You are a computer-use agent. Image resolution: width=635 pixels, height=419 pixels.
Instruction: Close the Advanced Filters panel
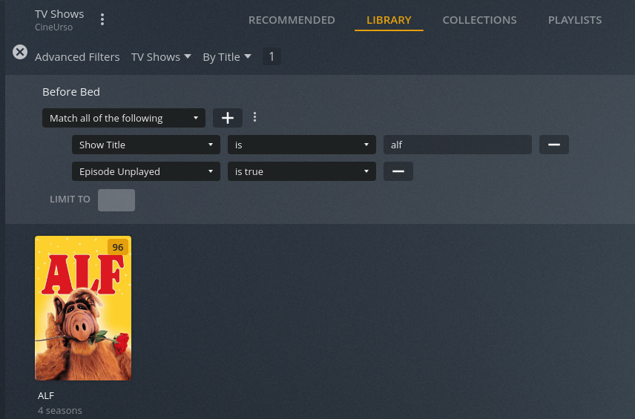click(20, 52)
